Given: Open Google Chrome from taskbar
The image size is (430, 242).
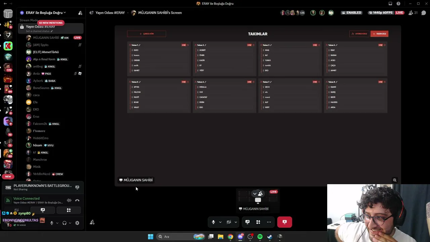Looking at the screenshot, I should (230, 237).
